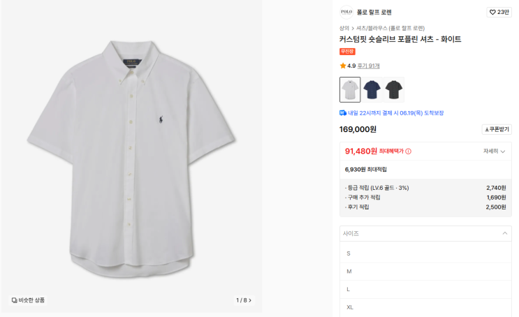This screenshot has height=317, width=519.
Task: Choose size M from the list
Action: [x=349, y=272]
